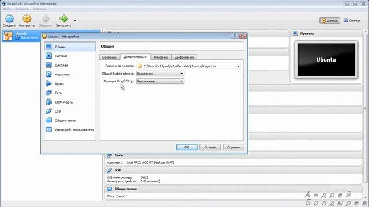Screen dimensions: 369x207
Task: Open the snapshot folder path dropdown
Action: [x=238, y=66]
